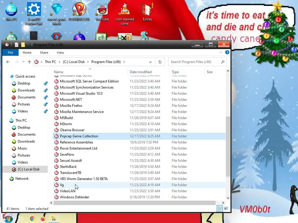Switch to Details view icon in status bar
Image resolution: width=298 pixels, height=223 pixels.
(220, 208)
